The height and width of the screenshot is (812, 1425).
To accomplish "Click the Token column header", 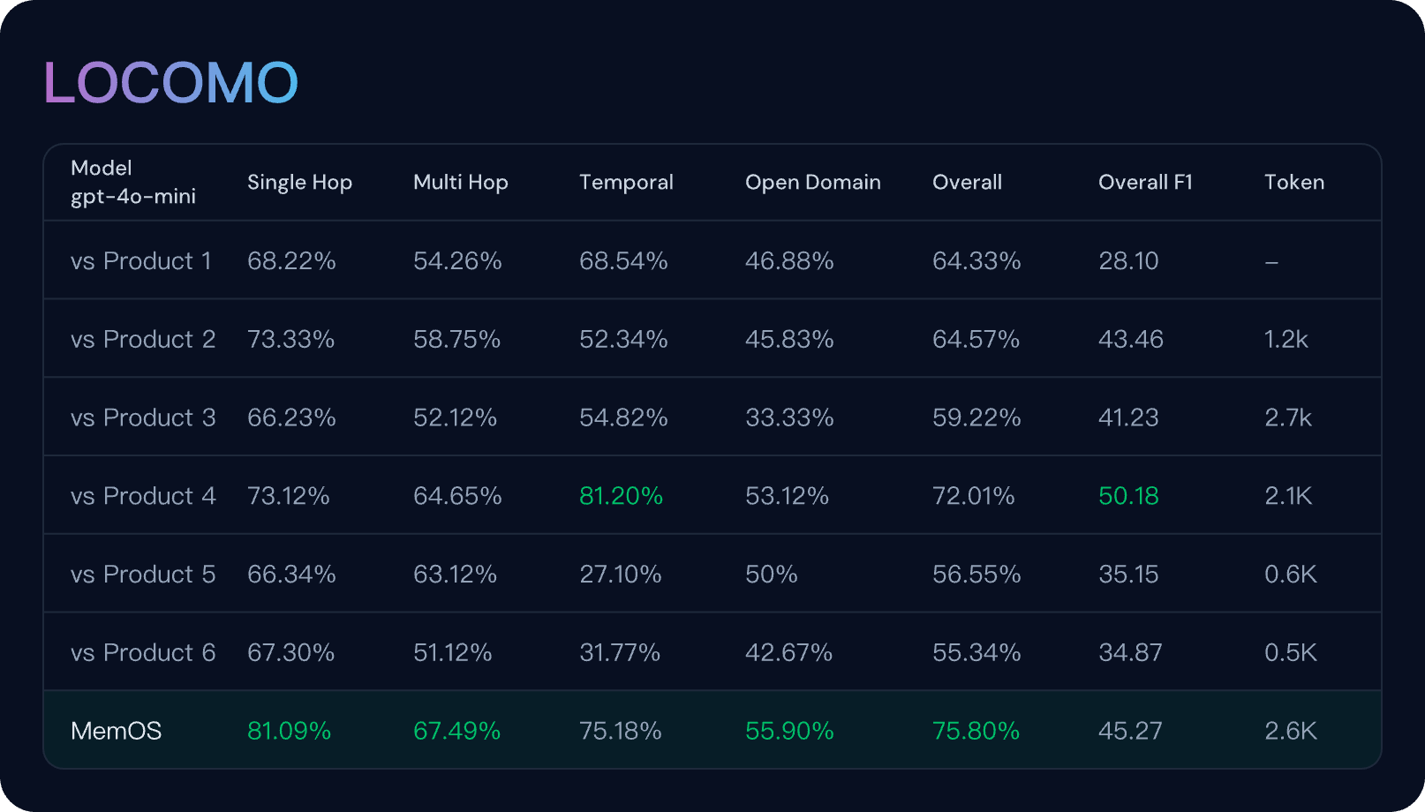I will (x=1293, y=183).
